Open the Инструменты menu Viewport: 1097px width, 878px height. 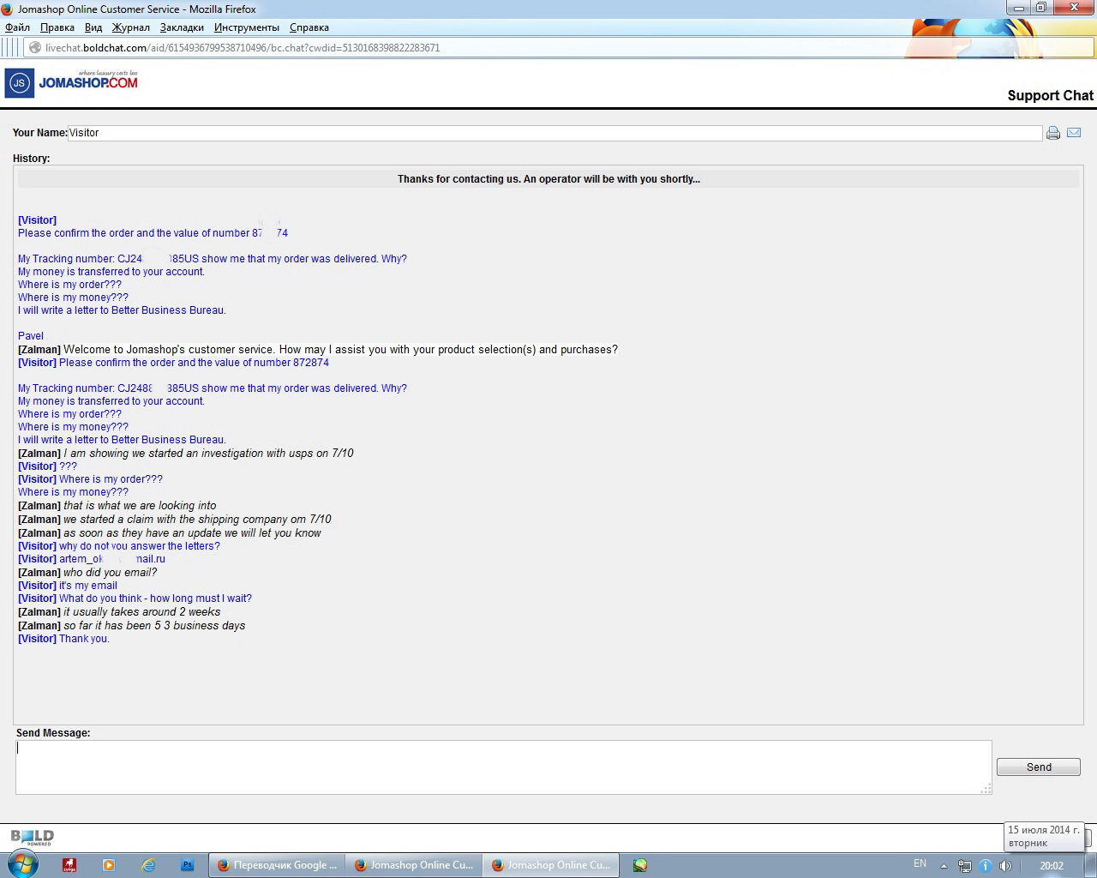coord(247,27)
